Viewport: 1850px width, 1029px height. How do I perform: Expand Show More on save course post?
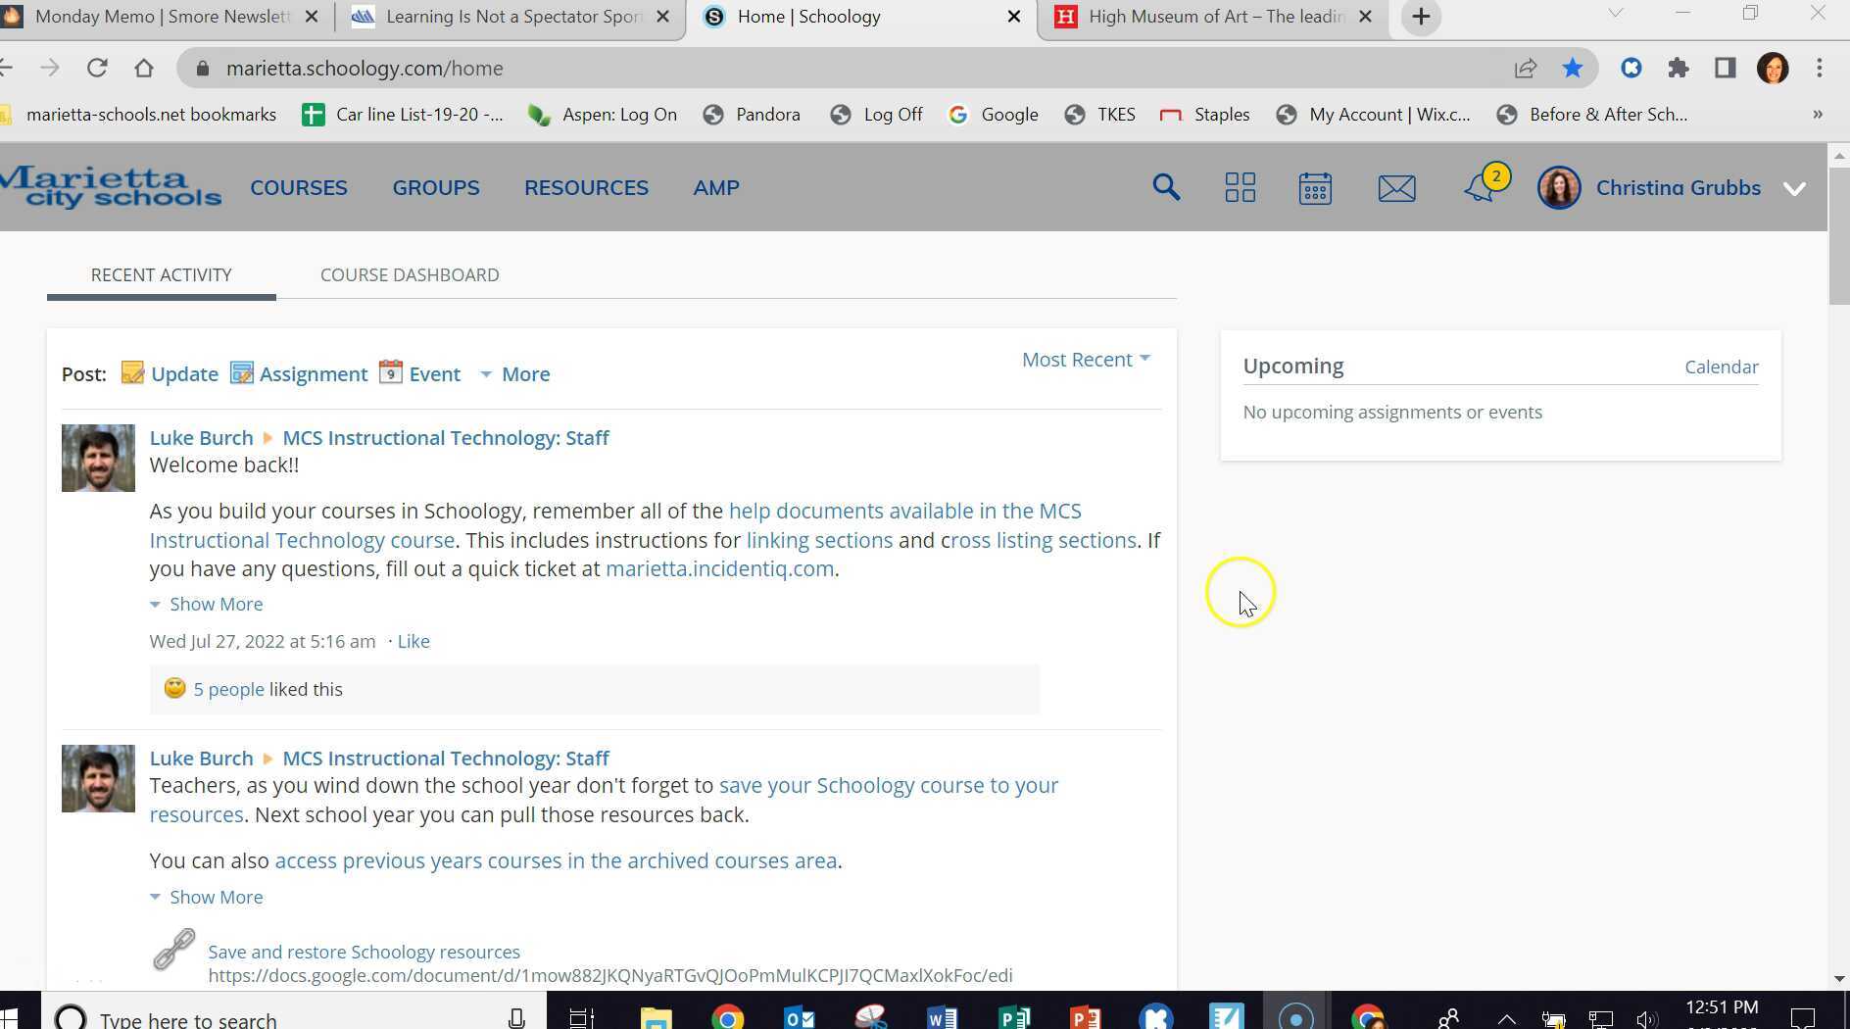click(x=207, y=898)
